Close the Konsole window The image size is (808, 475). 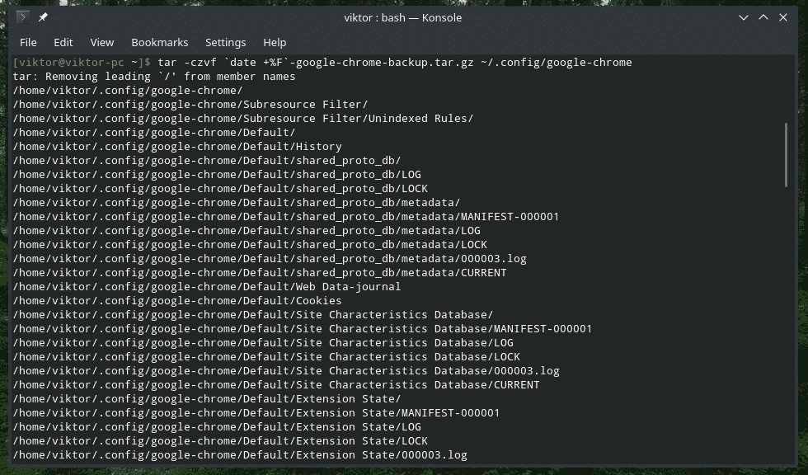click(783, 17)
